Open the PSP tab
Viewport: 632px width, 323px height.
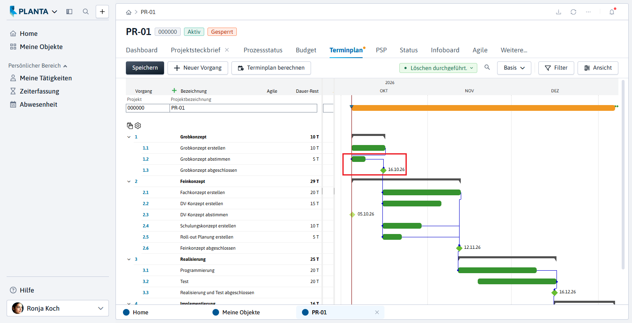(381, 50)
